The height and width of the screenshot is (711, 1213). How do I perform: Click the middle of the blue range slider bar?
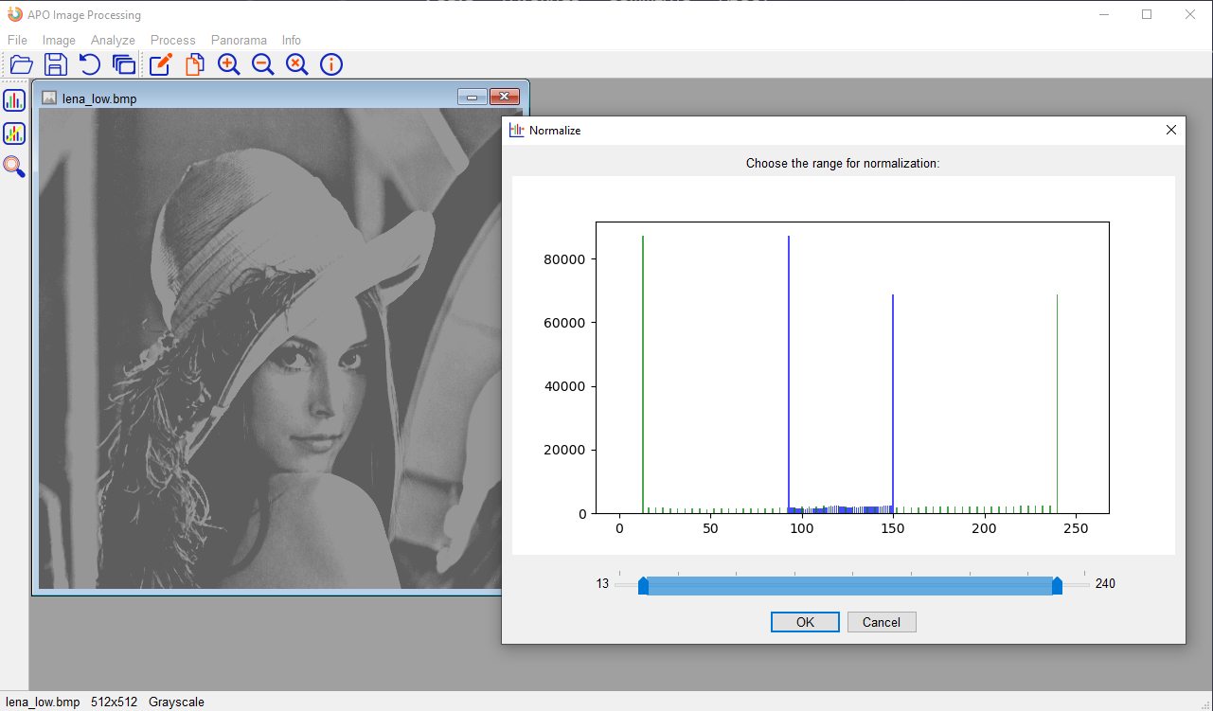(849, 586)
